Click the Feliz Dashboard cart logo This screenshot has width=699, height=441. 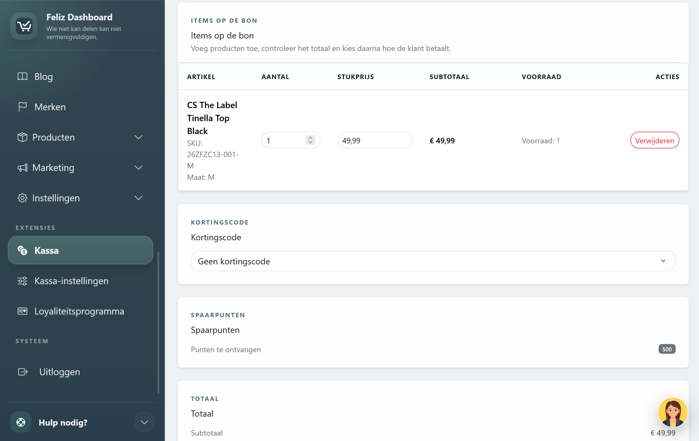pyautogui.click(x=24, y=26)
